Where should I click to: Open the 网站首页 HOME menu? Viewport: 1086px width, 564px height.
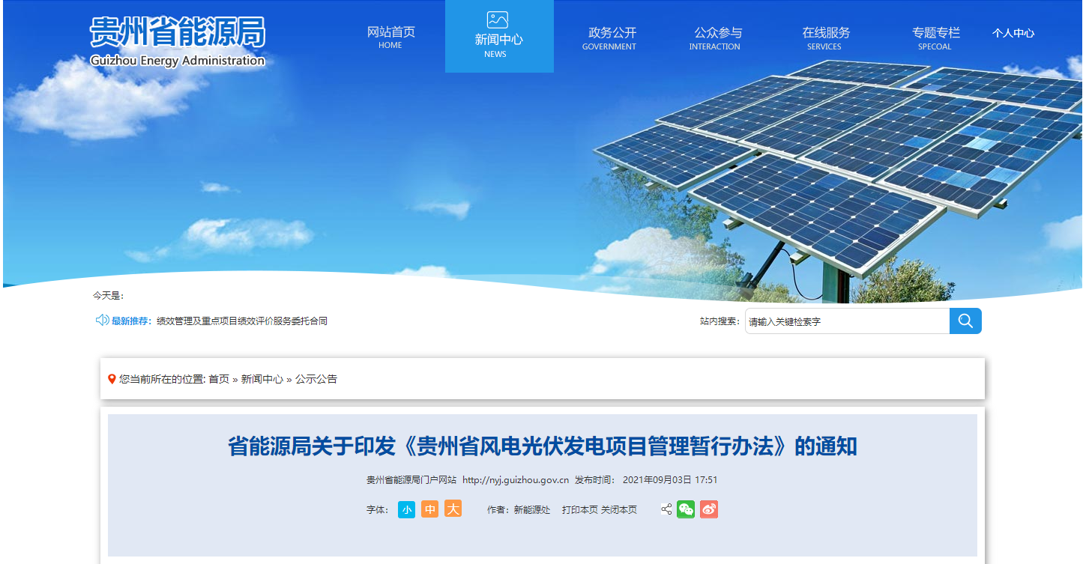coord(390,37)
